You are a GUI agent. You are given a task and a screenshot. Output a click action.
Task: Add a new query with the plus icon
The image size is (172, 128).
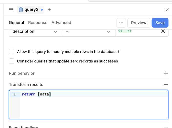(49, 10)
